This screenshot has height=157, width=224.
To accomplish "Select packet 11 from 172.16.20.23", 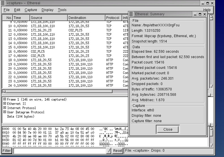I will [65, 30].
